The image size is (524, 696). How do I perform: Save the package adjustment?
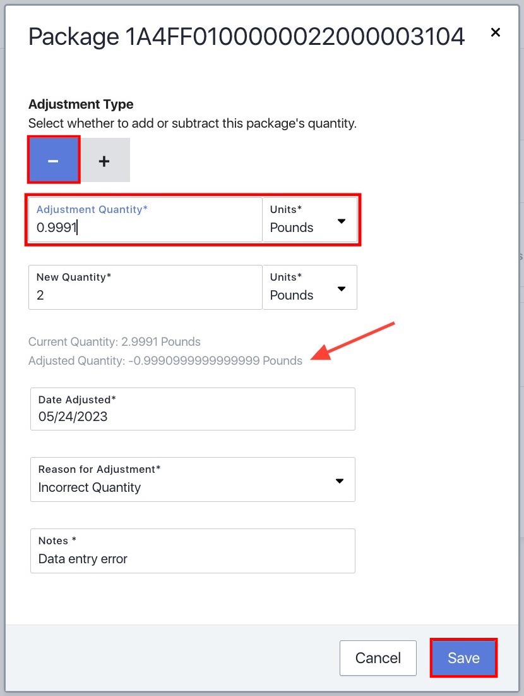point(464,658)
